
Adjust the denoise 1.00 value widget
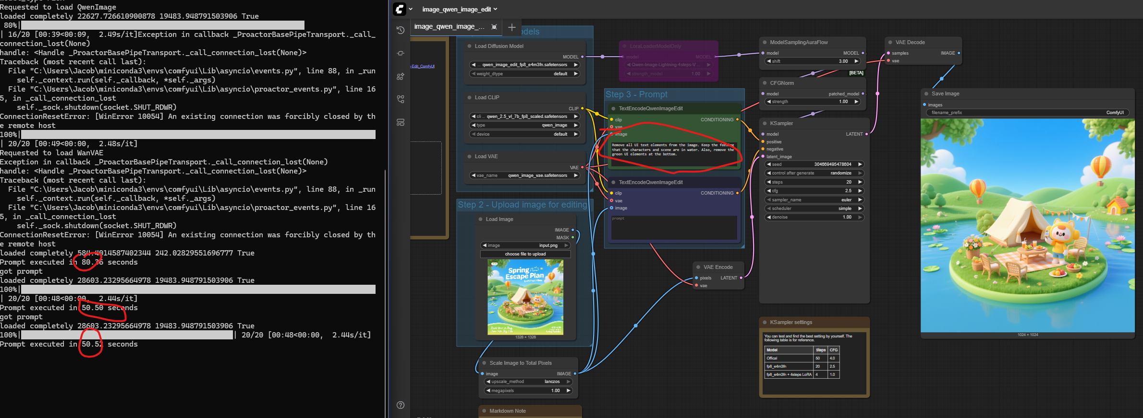point(814,217)
